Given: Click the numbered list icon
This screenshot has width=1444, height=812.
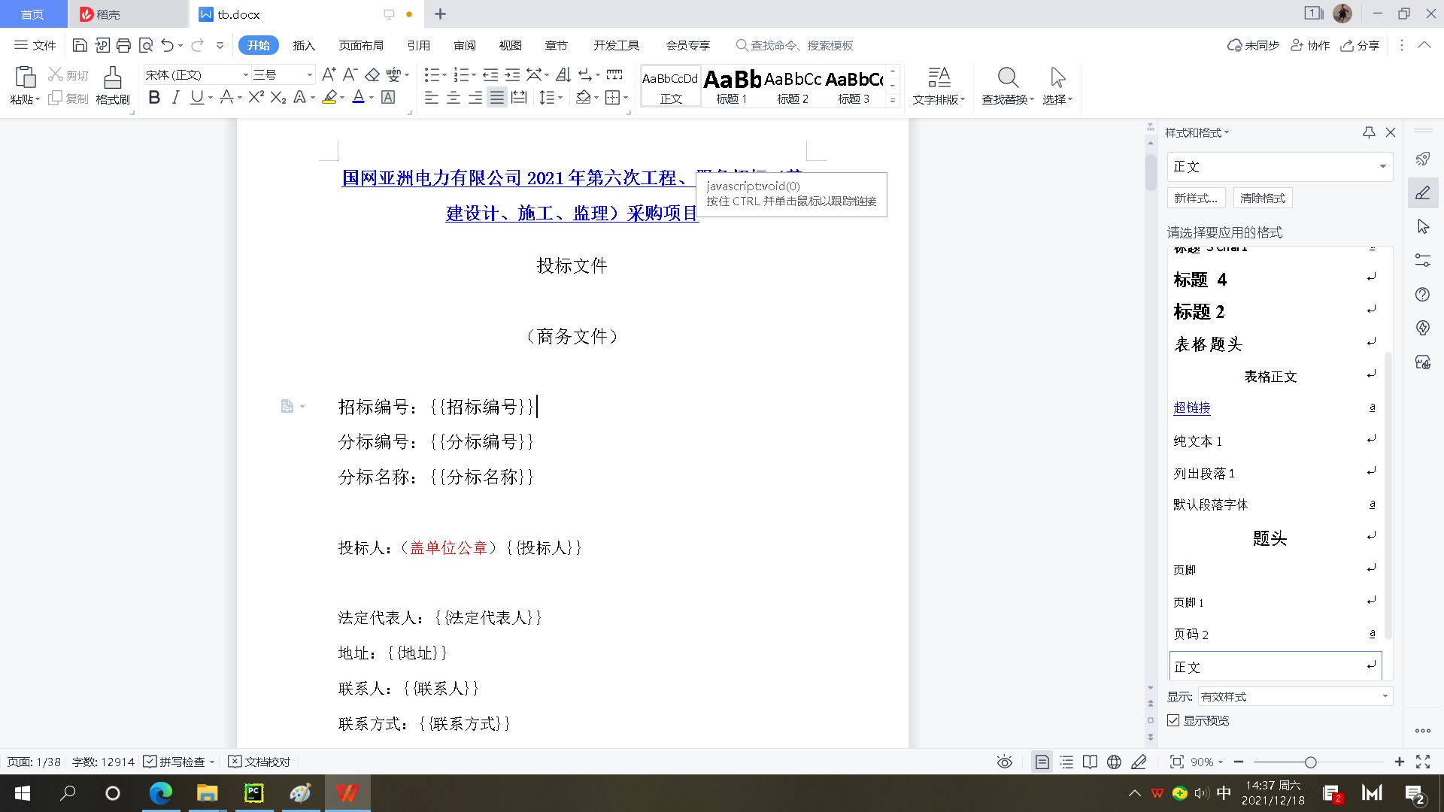Looking at the screenshot, I should (x=461, y=74).
